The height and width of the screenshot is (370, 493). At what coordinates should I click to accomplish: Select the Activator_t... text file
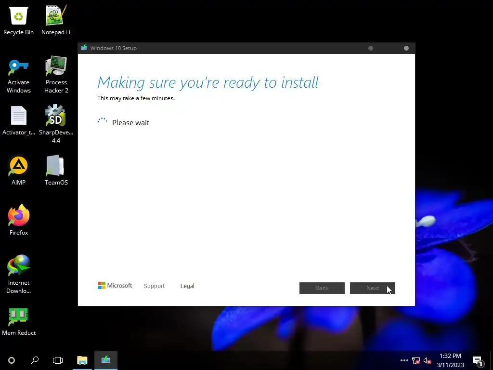pyautogui.click(x=19, y=121)
